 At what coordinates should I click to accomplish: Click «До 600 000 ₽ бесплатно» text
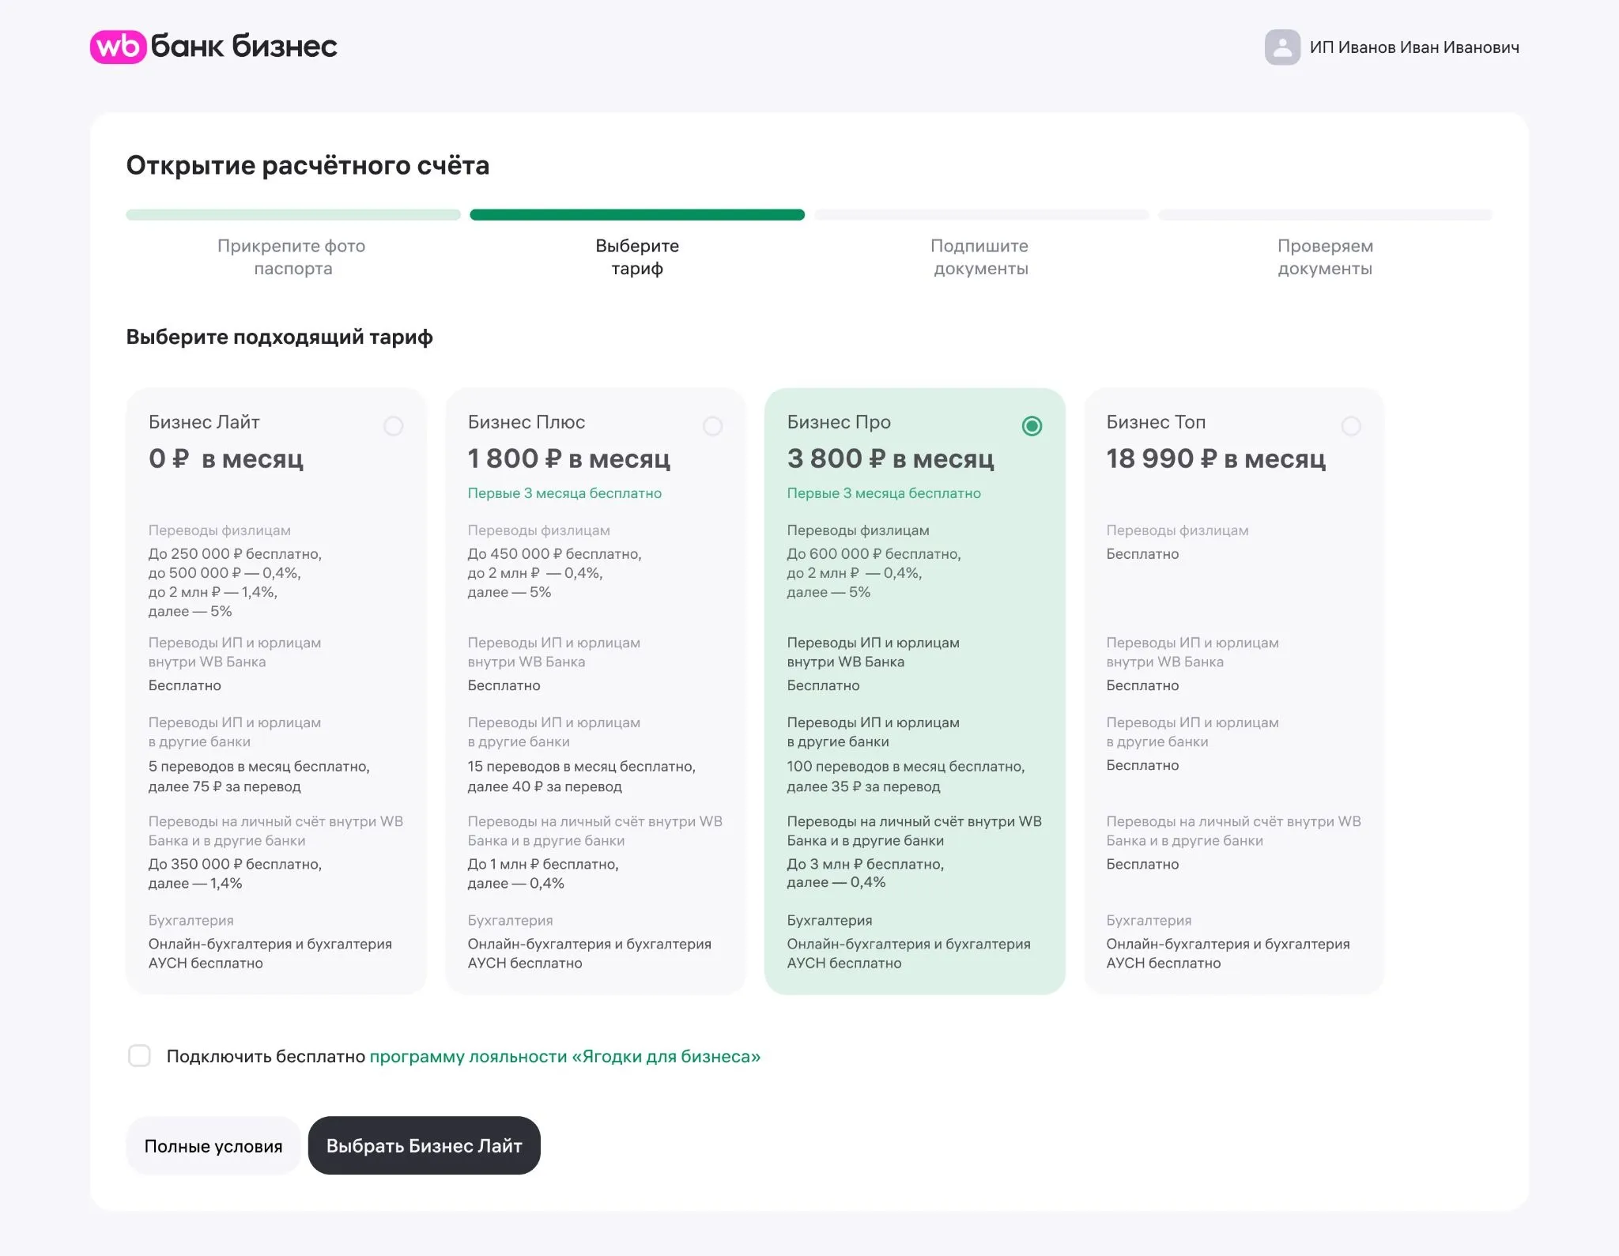(x=873, y=554)
